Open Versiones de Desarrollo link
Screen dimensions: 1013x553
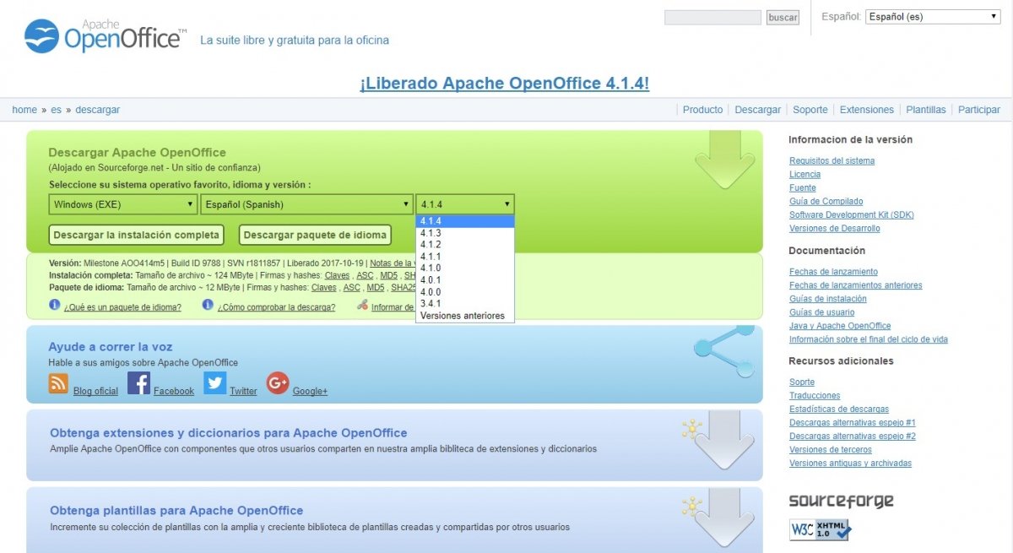click(834, 228)
